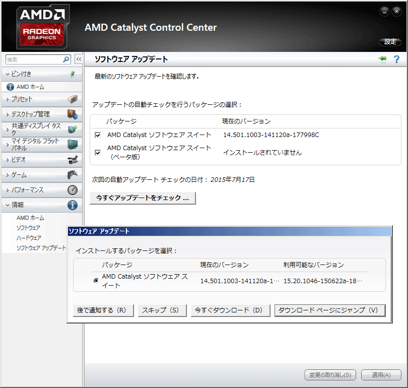Toggle the ベータ版 package checkbox
Image resolution: width=408 pixels, height=388 pixels.
[98, 152]
